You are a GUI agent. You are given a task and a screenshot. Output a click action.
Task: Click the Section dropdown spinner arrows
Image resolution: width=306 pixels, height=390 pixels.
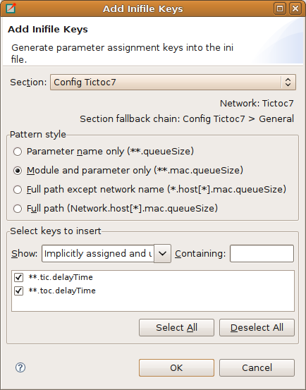coord(288,82)
